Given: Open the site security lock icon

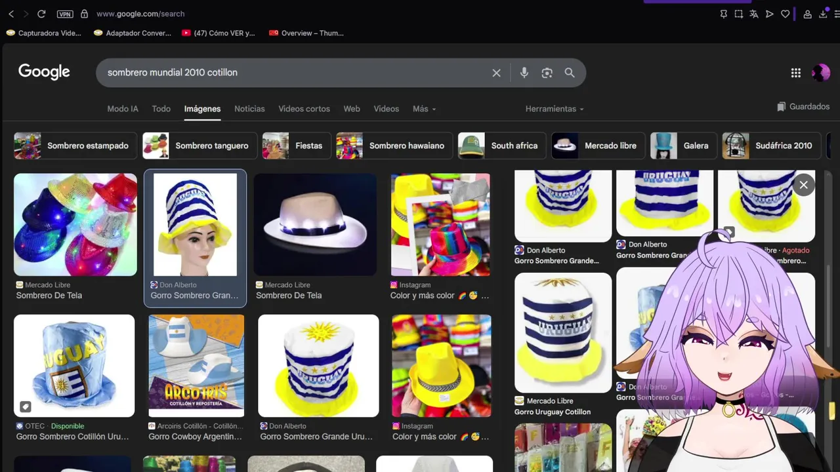Looking at the screenshot, I should coord(84,14).
